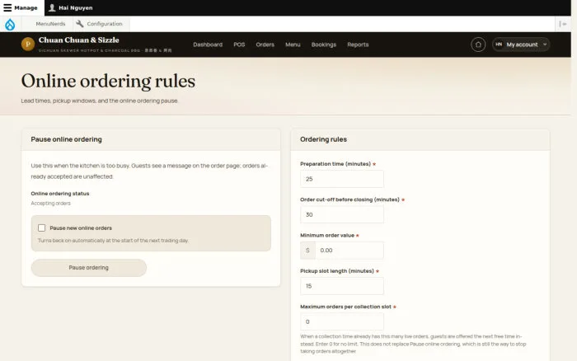Go to Chuan Chuan & Sizzle home title
The image size is (577, 361).
79,40
